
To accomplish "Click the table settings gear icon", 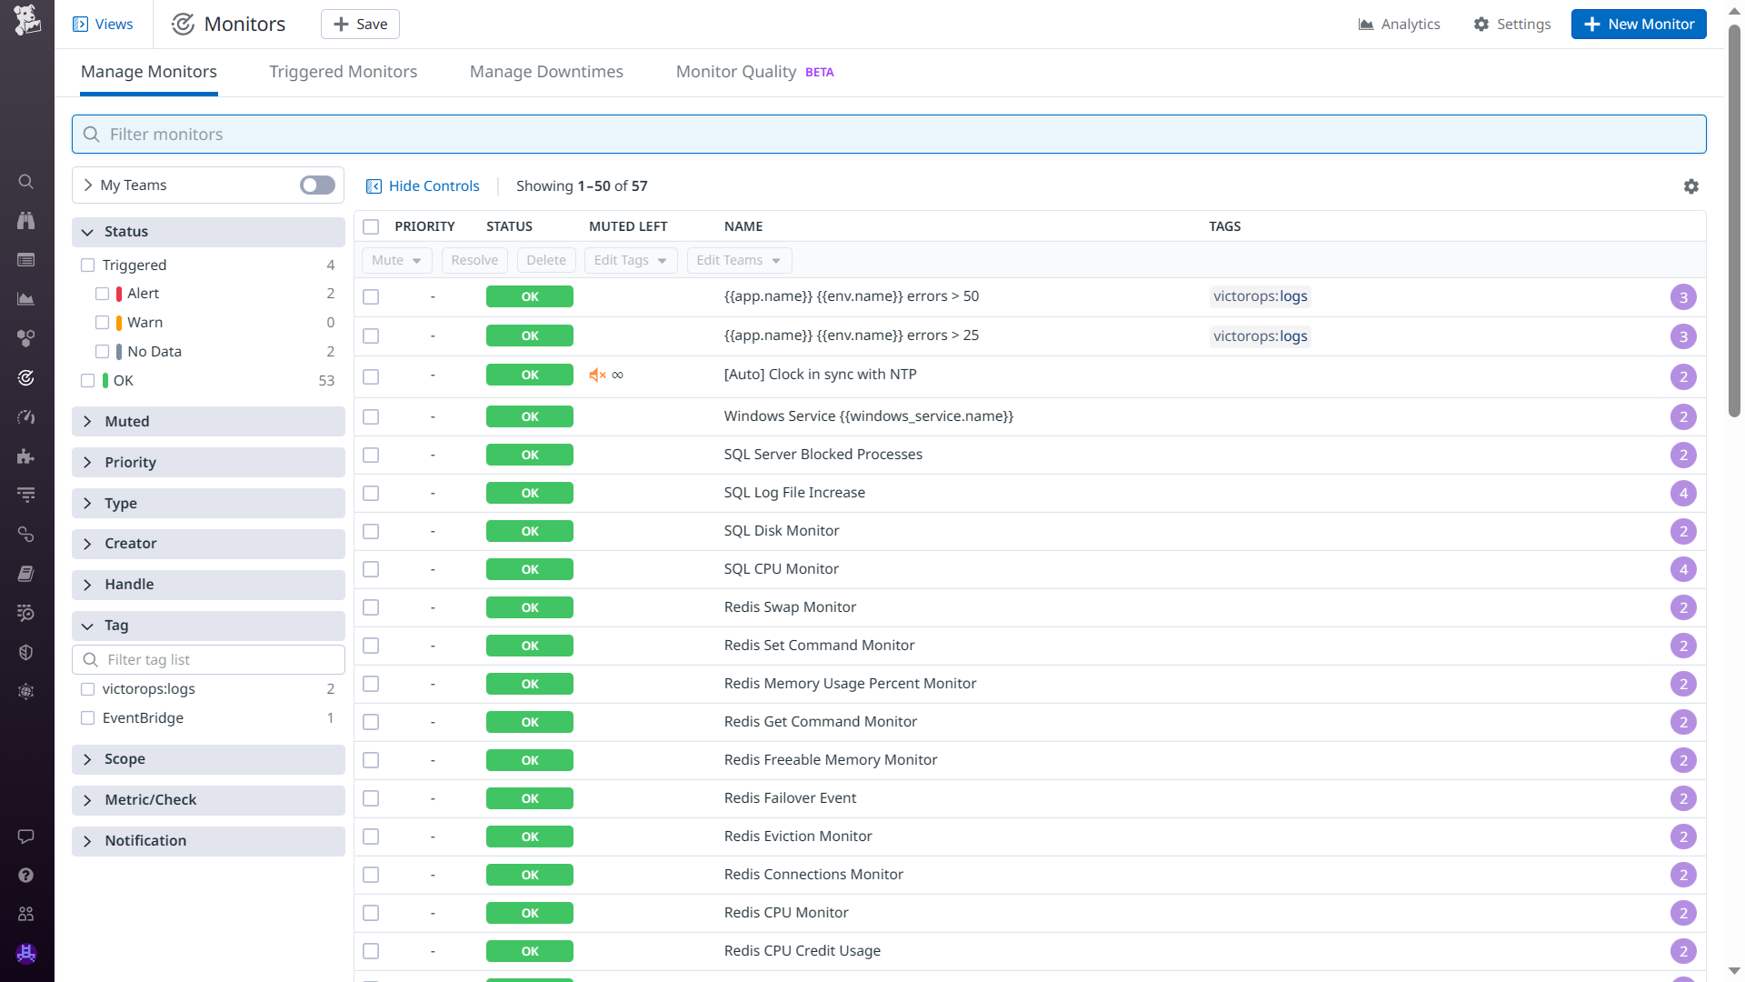I will pos(1690,186).
